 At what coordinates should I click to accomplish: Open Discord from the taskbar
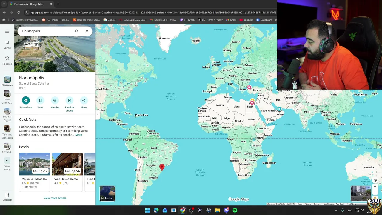(x=226, y=210)
